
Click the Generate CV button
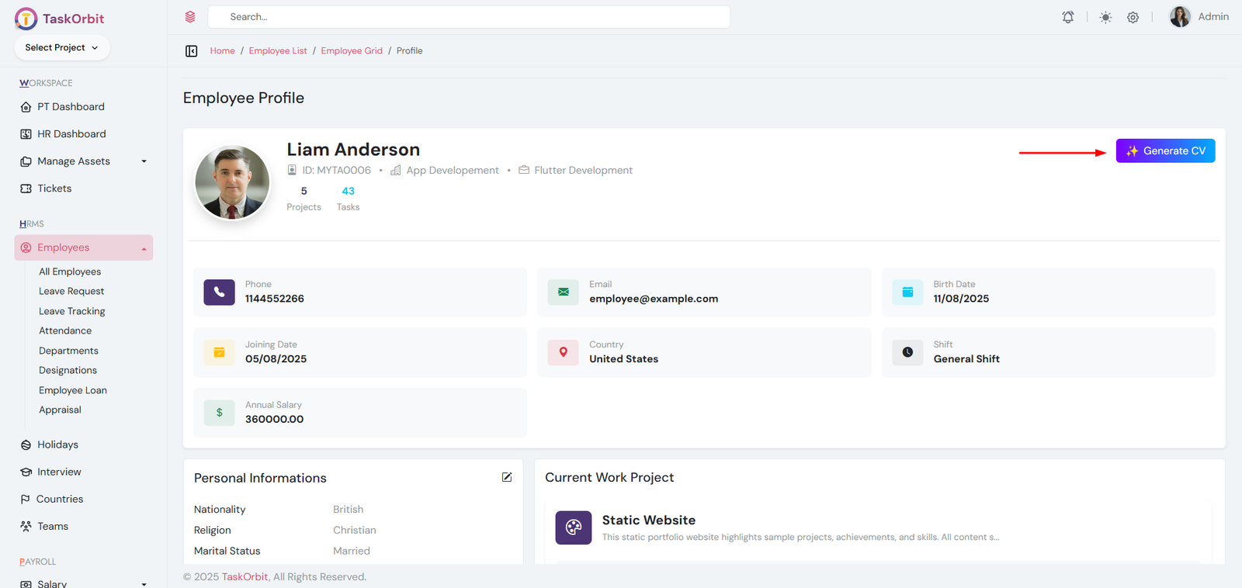(1165, 150)
